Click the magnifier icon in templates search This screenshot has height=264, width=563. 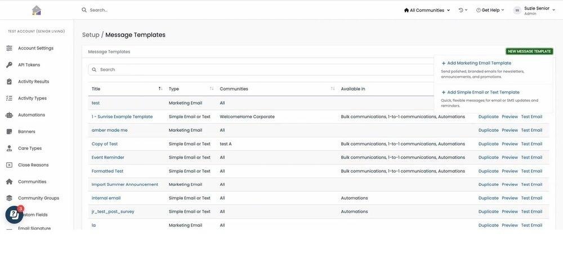[x=94, y=70]
